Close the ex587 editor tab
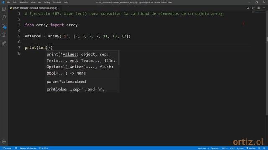268x150 pixels. (x=59, y=8)
